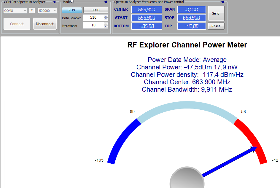Click the Channel Power reading text

click(x=187, y=67)
